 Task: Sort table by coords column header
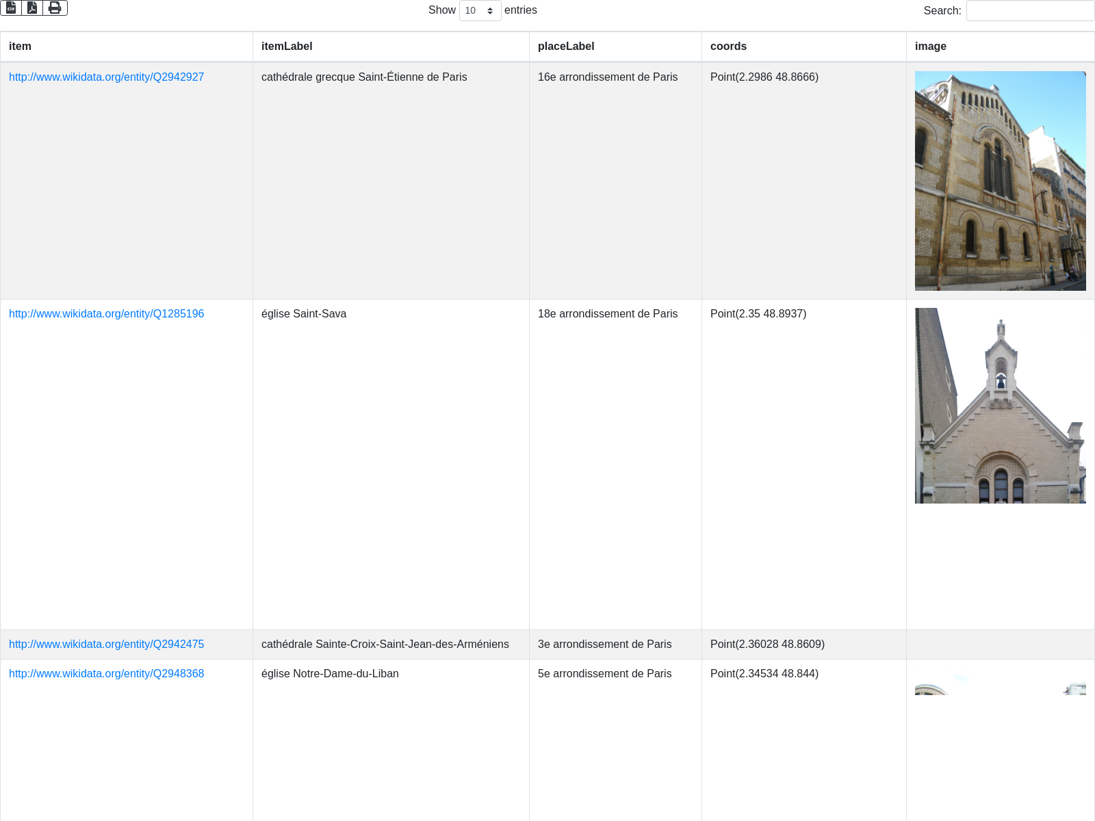pos(728,47)
